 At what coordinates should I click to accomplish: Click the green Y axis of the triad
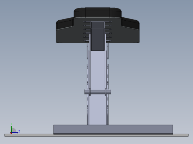[x=12, y=129]
